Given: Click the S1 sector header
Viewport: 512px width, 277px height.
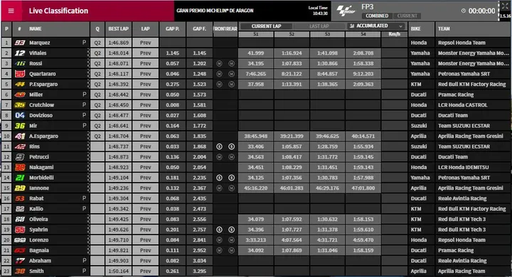Looking at the screenshot, I should click(x=256, y=34).
